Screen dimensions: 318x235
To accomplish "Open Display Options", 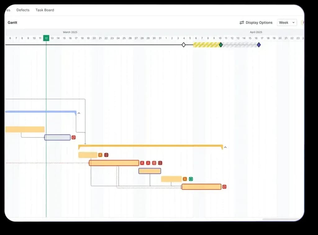I will pos(256,22).
